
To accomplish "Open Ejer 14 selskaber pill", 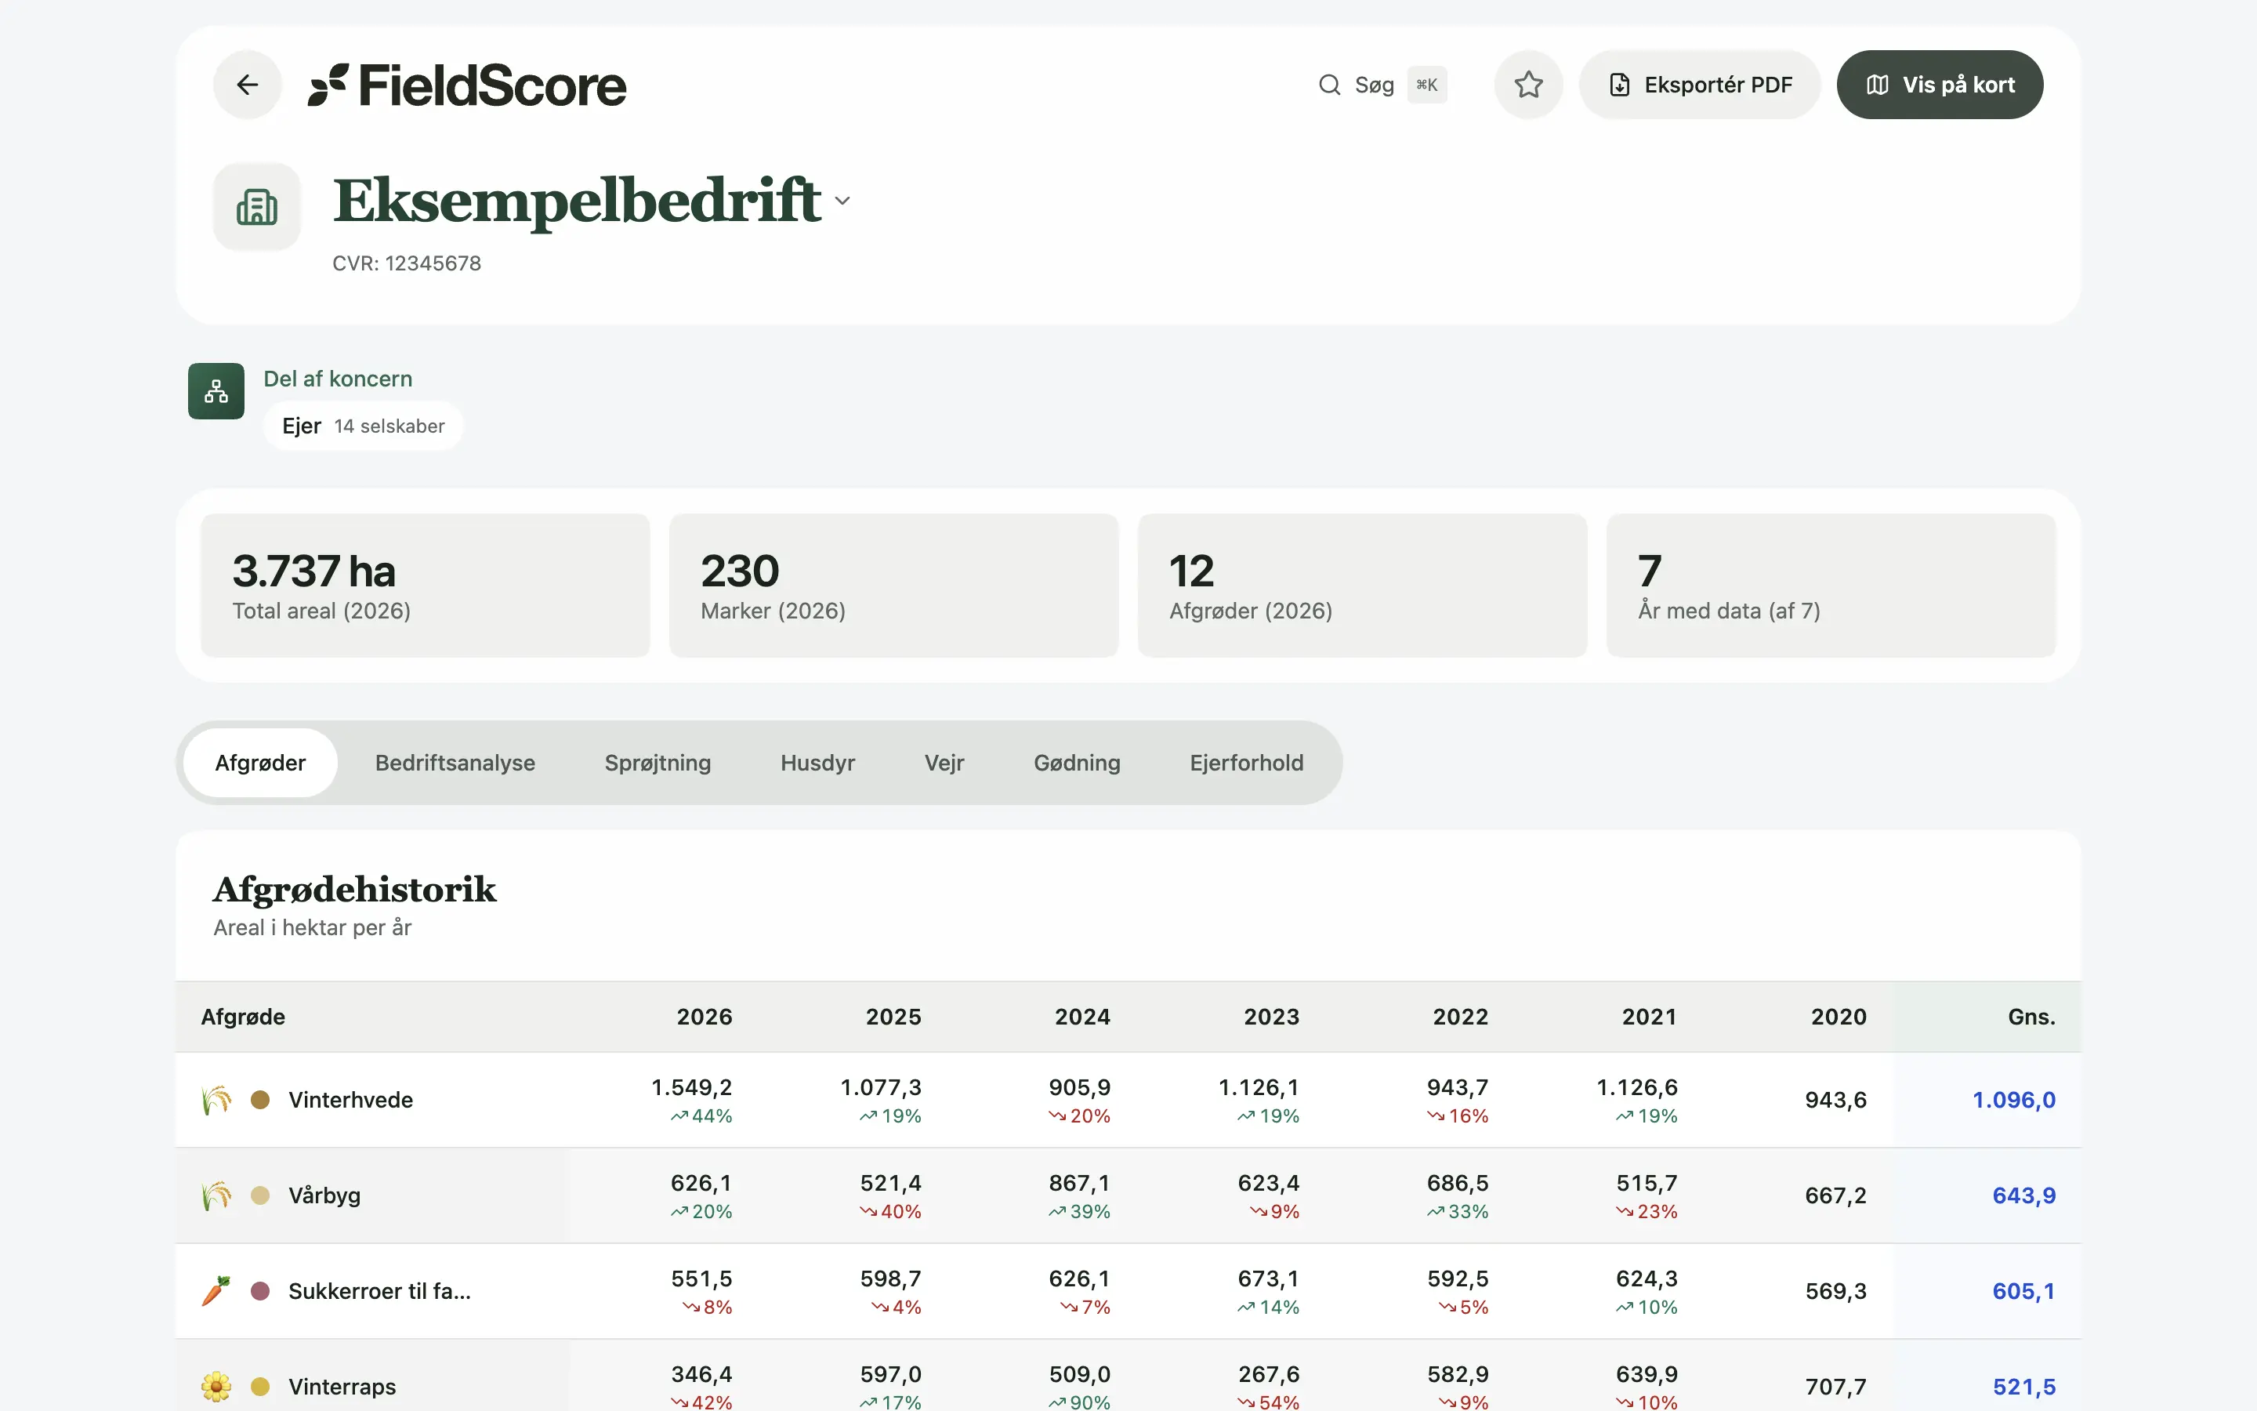I will click(363, 426).
